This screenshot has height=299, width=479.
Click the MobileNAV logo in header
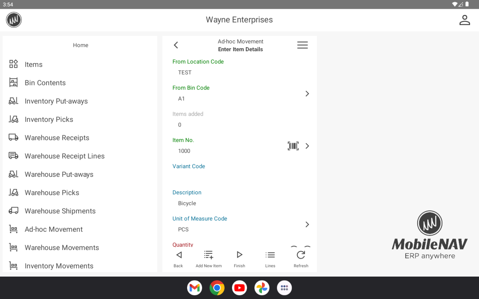[14, 20]
